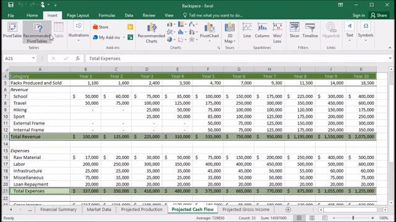Expand the formula bar
The height and width of the screenshot is (222, 396).
pos(390,58)
